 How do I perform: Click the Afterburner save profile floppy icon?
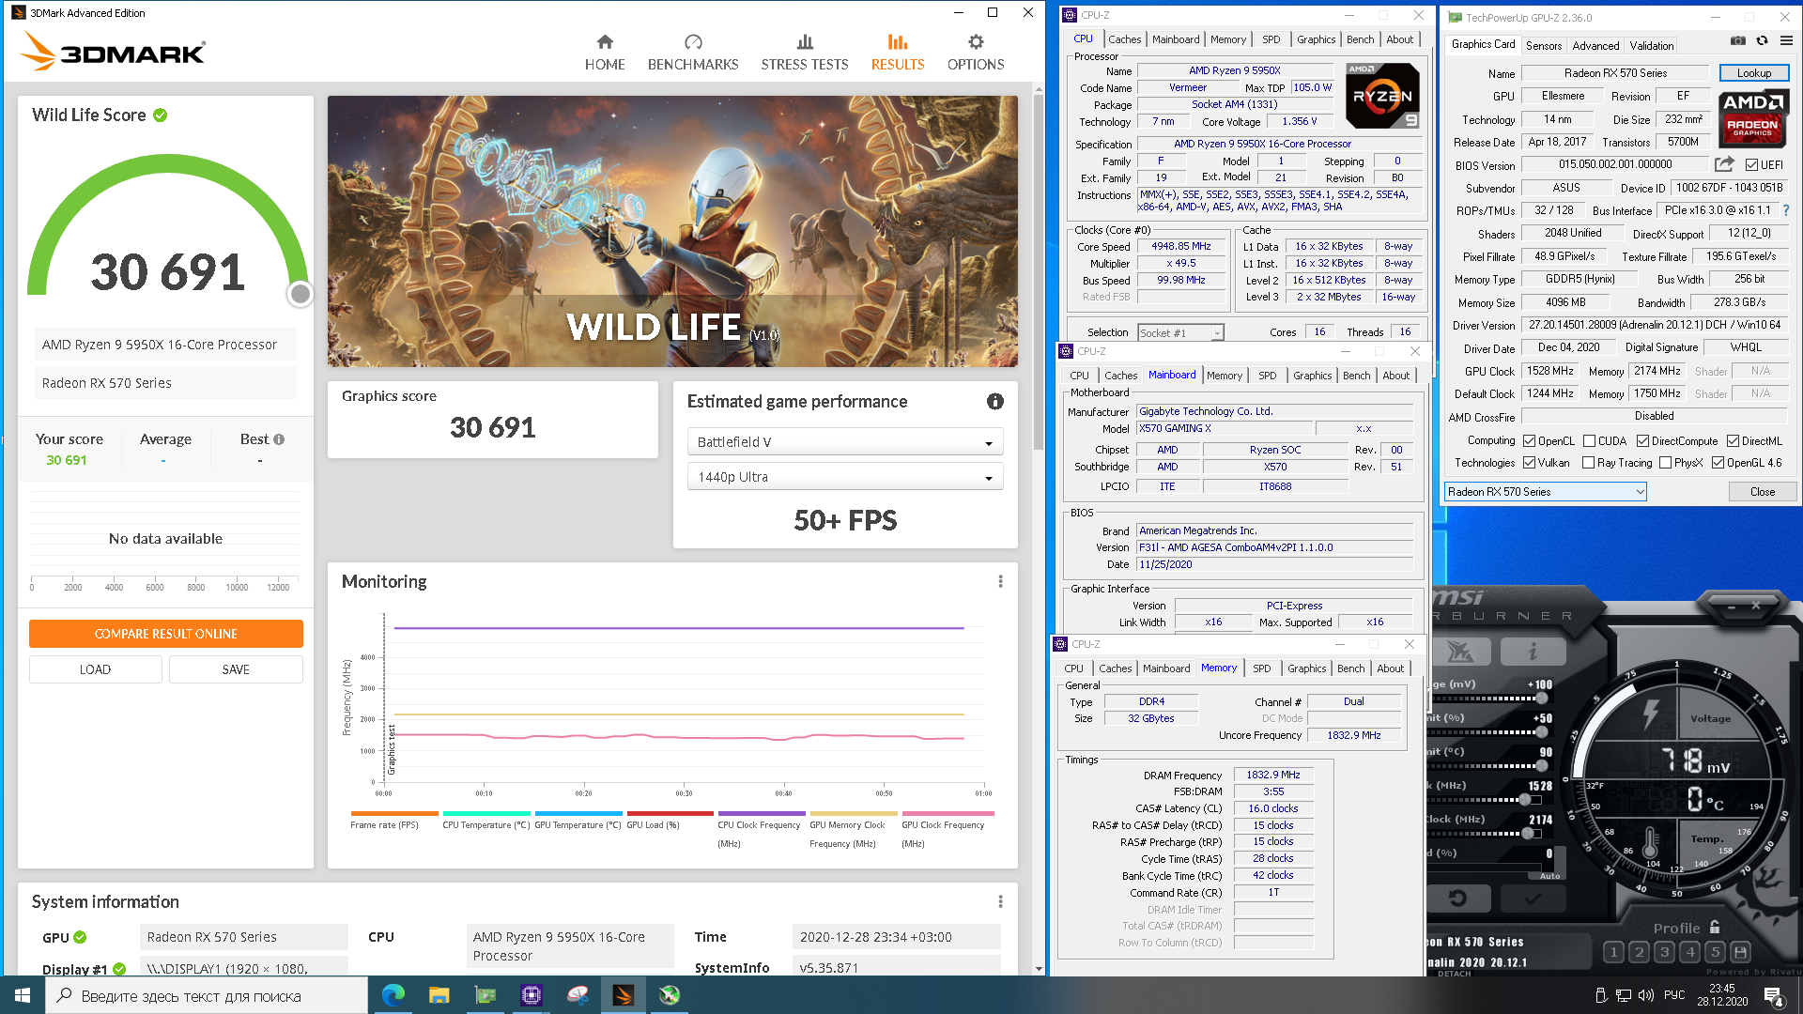[x=1740, y=952]
